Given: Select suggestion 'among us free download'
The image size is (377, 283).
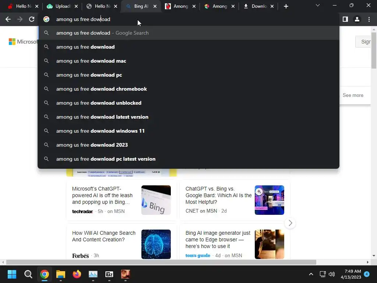Looking at the screenshot, I should click(188, 47).
